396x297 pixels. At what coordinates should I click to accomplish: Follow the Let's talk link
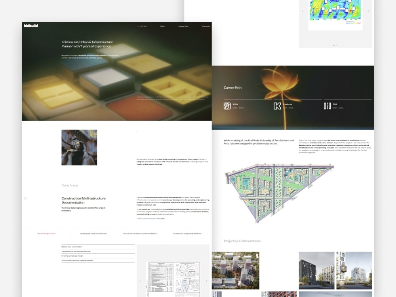coord(160,219)
